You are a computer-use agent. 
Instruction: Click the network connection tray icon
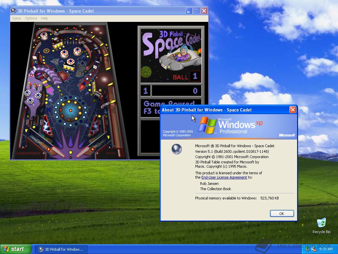(x=307, y=249)
